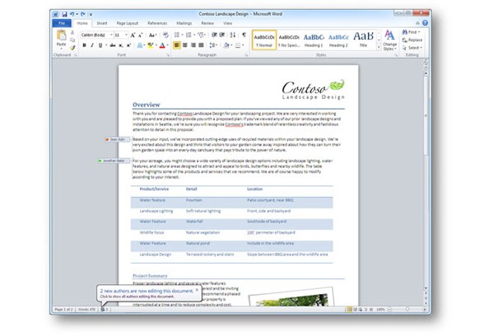Open the File tab
This screenshot has width=494, height=336.
coord(62,23)
